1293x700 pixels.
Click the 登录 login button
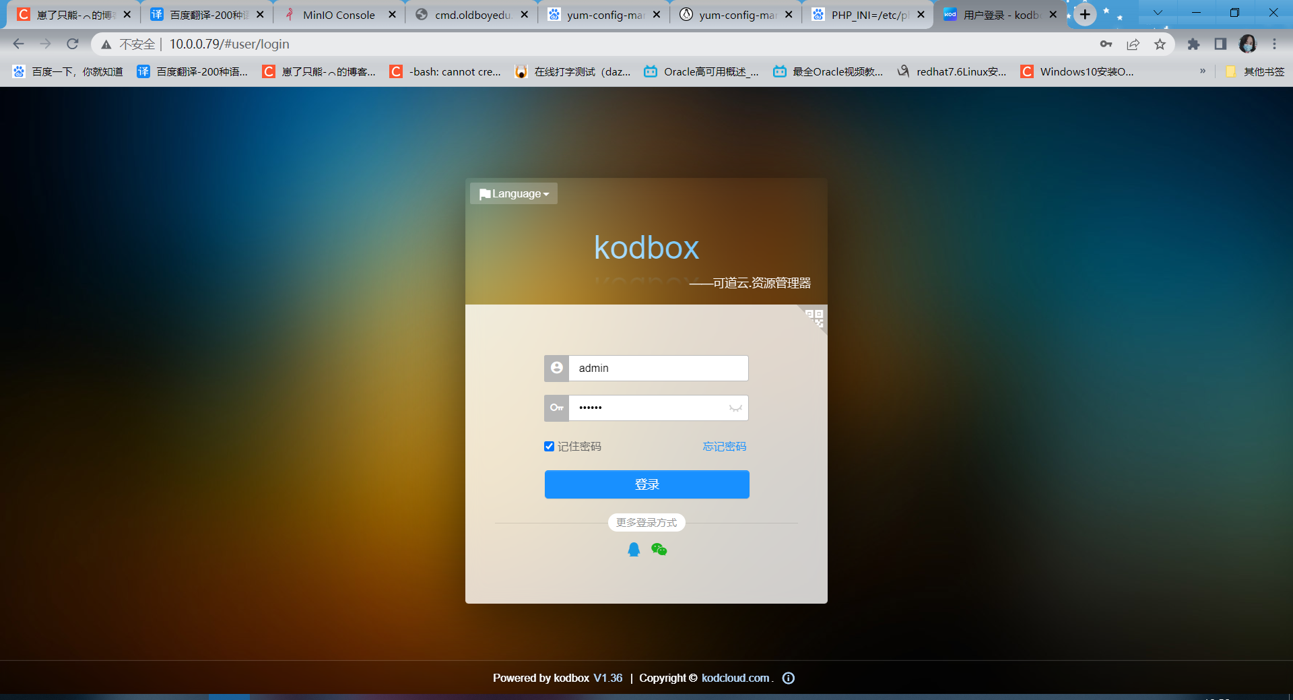click(646, 484)
